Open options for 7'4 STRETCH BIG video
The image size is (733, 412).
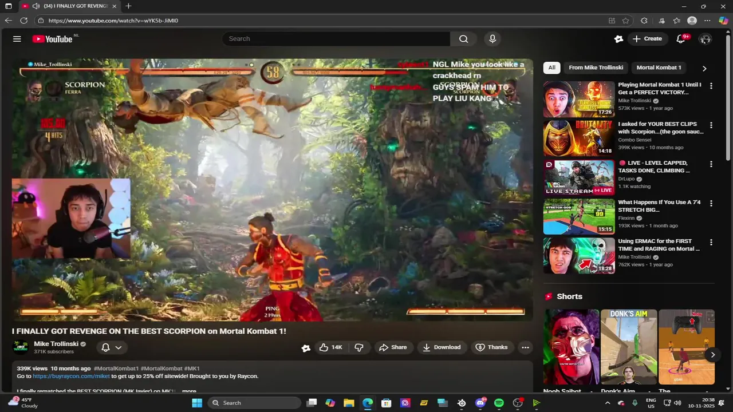click(711, 203)
